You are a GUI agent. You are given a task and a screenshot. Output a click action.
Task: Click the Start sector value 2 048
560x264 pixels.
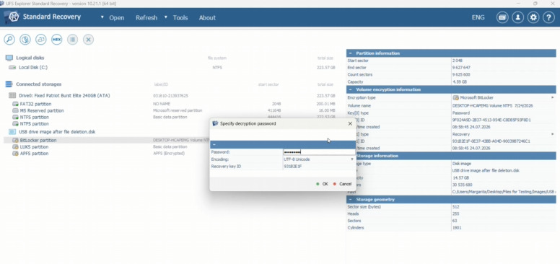click(x=458, y=61)
